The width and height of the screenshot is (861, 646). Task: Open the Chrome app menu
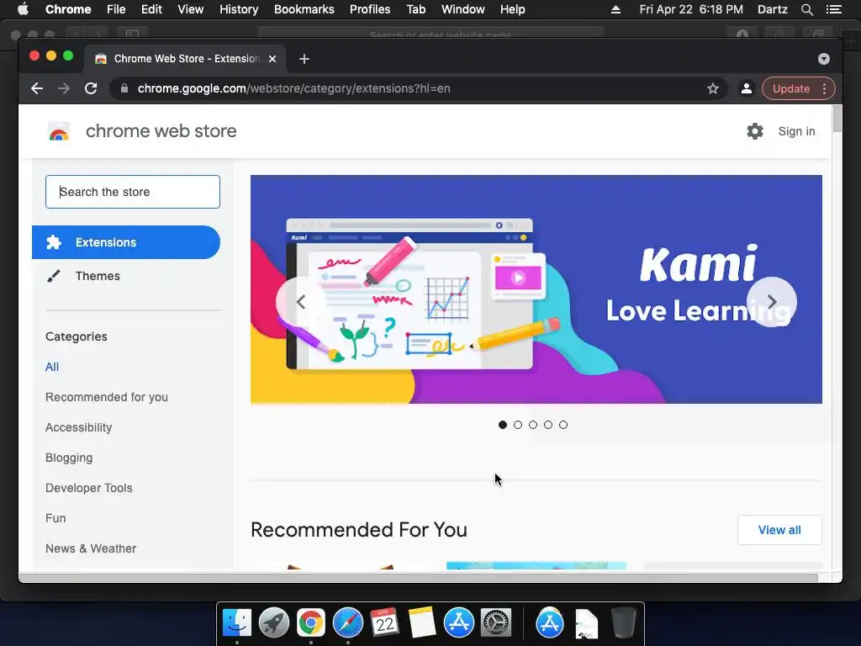point(68,9)
